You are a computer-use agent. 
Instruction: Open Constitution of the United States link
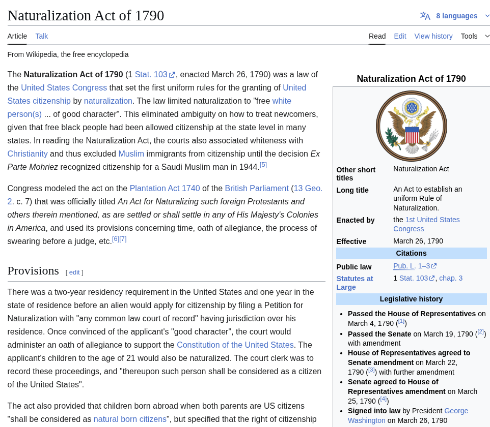tap(235, 345)
